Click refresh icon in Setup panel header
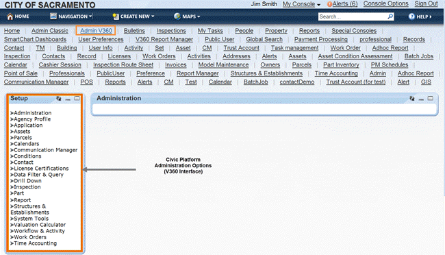Screen dimensions: 445x255 tap(59, 98)
